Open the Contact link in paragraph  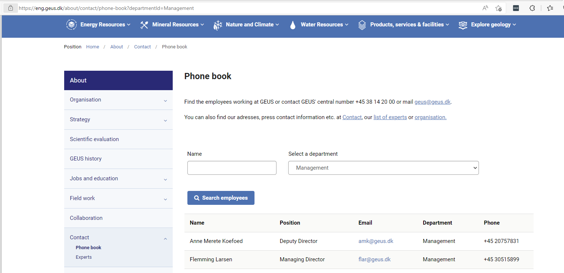[x=352, y=117]
